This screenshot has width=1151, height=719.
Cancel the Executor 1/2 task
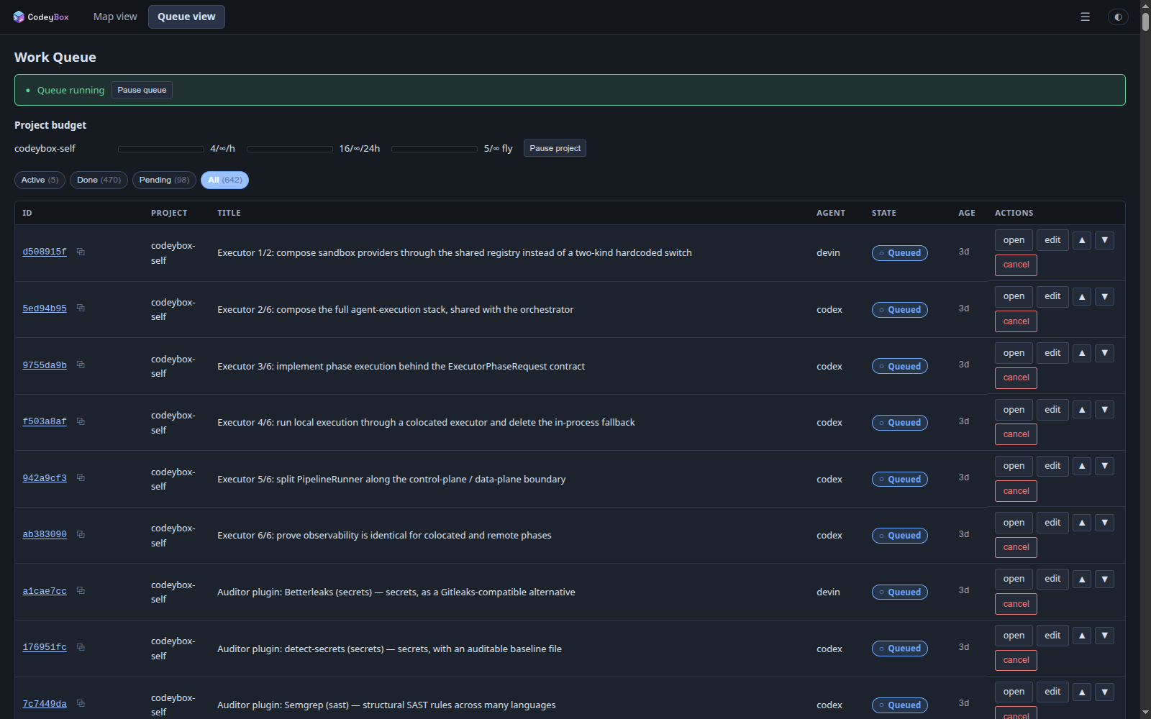tap(1016, 265)
